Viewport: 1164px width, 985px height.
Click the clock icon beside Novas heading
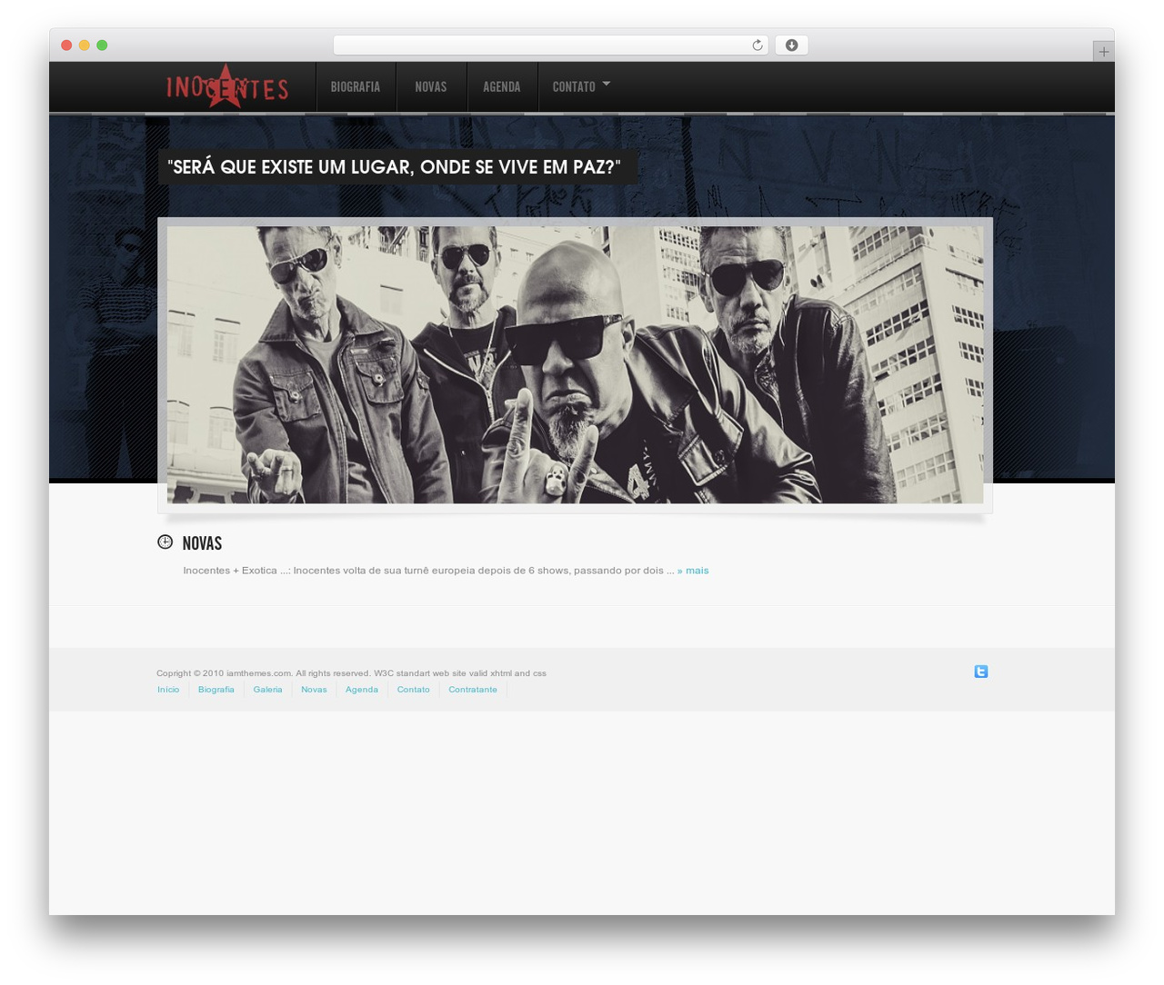coord(165,542)
